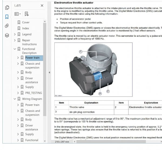Click the 210 x 297 mm page size

point(62,142)
